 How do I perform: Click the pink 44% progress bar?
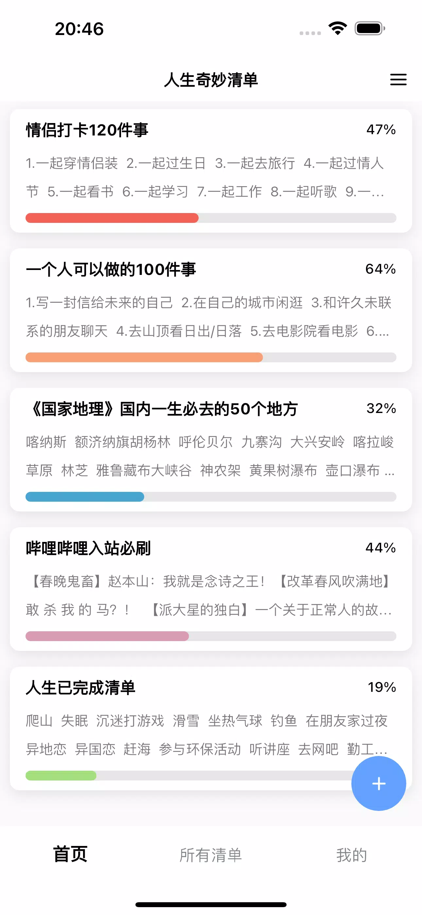tap(211, 636)
